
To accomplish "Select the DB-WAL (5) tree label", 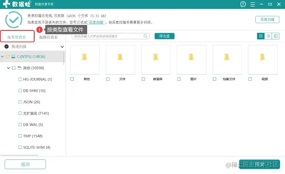I will click(x=33, y=125).
